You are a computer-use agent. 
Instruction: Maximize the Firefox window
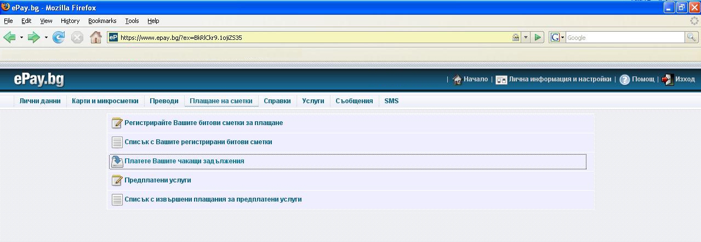tap(681, 8)
